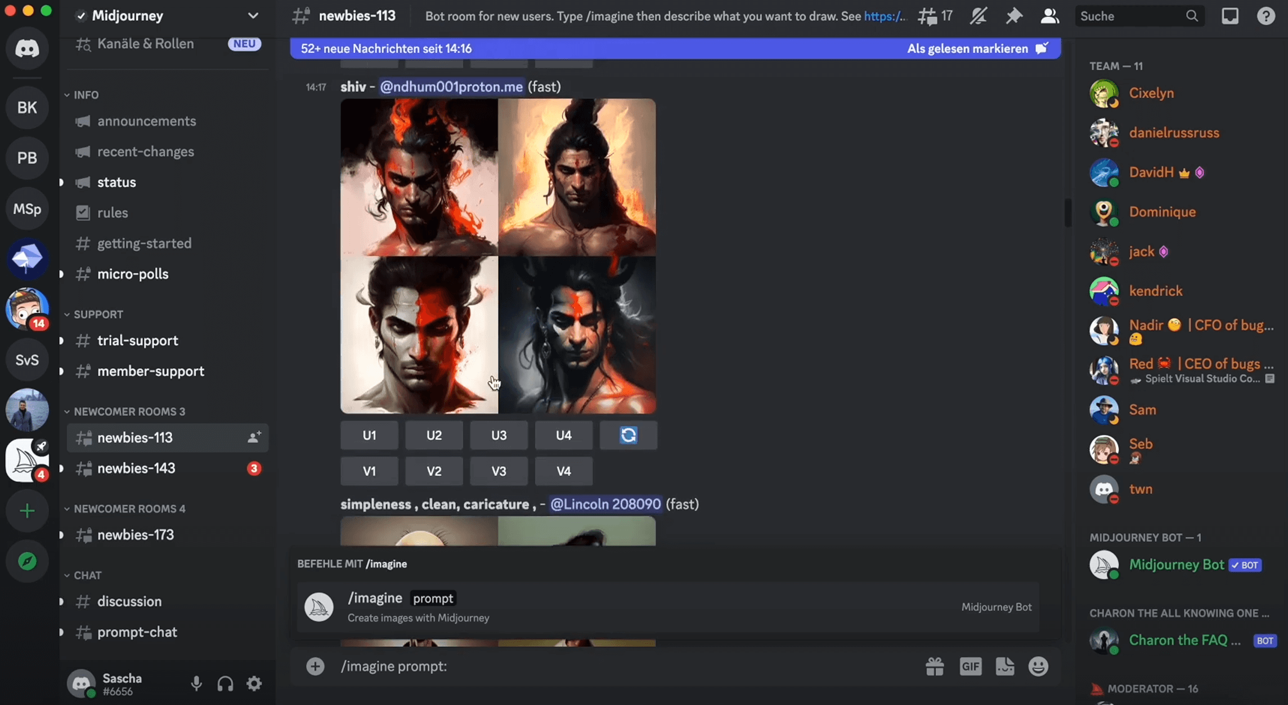Click the search magnifier icon

[x=1192, y=16]
